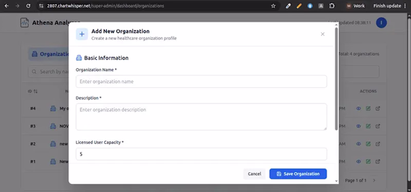Edit organization #3 with pencil icon
The width and height of the screenshot is (411, 192).
368,126
